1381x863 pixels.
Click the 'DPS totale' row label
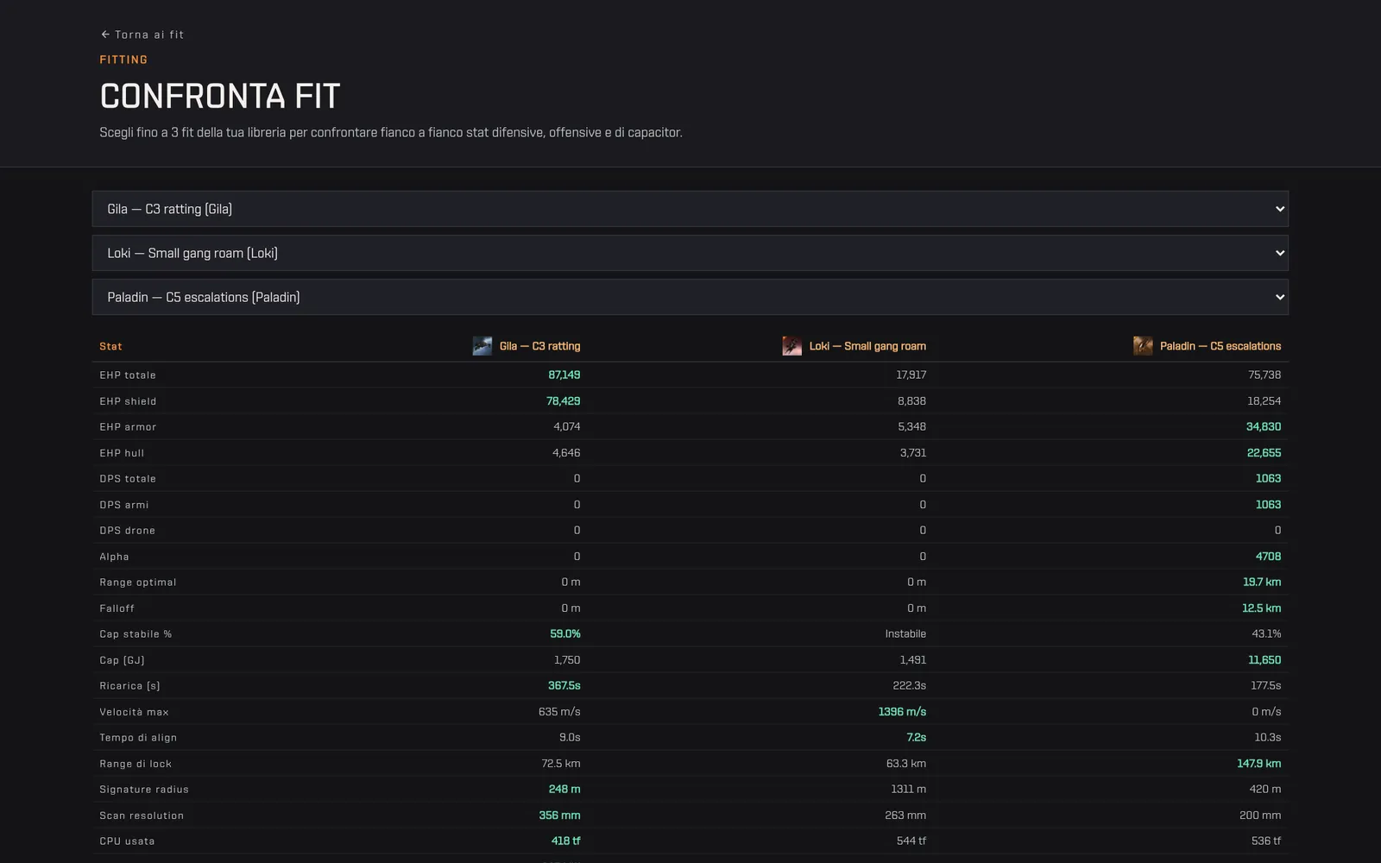click(128, 479)
